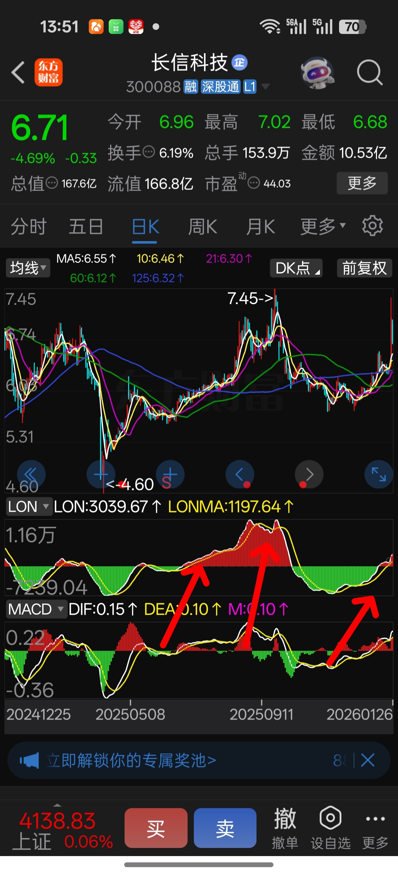Tap the back arrow icon
The width and height of the screenshot is (398, 876).
pyautogui.click(x=18, y=72)
